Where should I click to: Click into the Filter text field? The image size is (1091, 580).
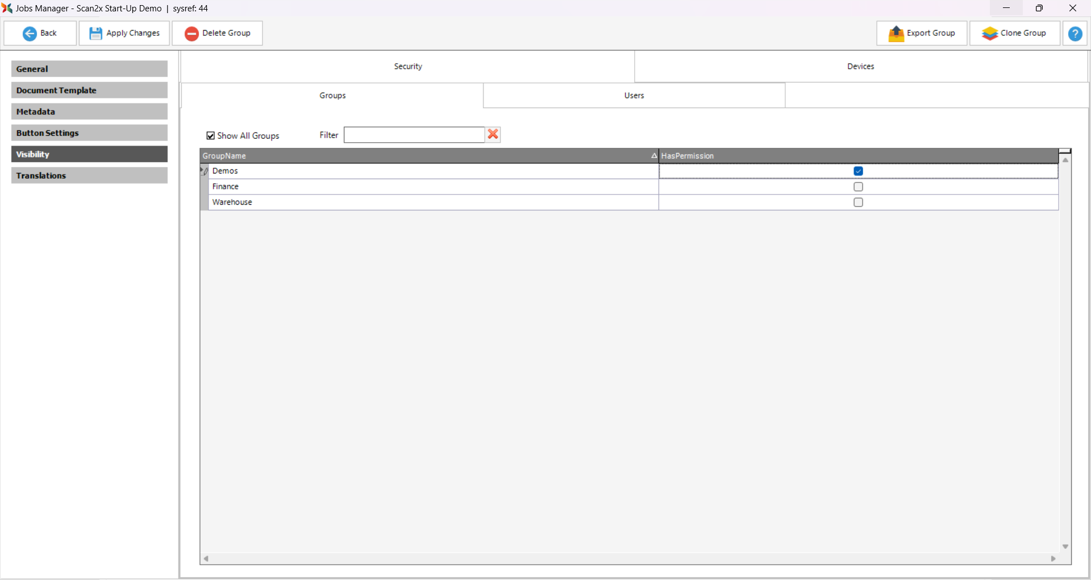414,135
